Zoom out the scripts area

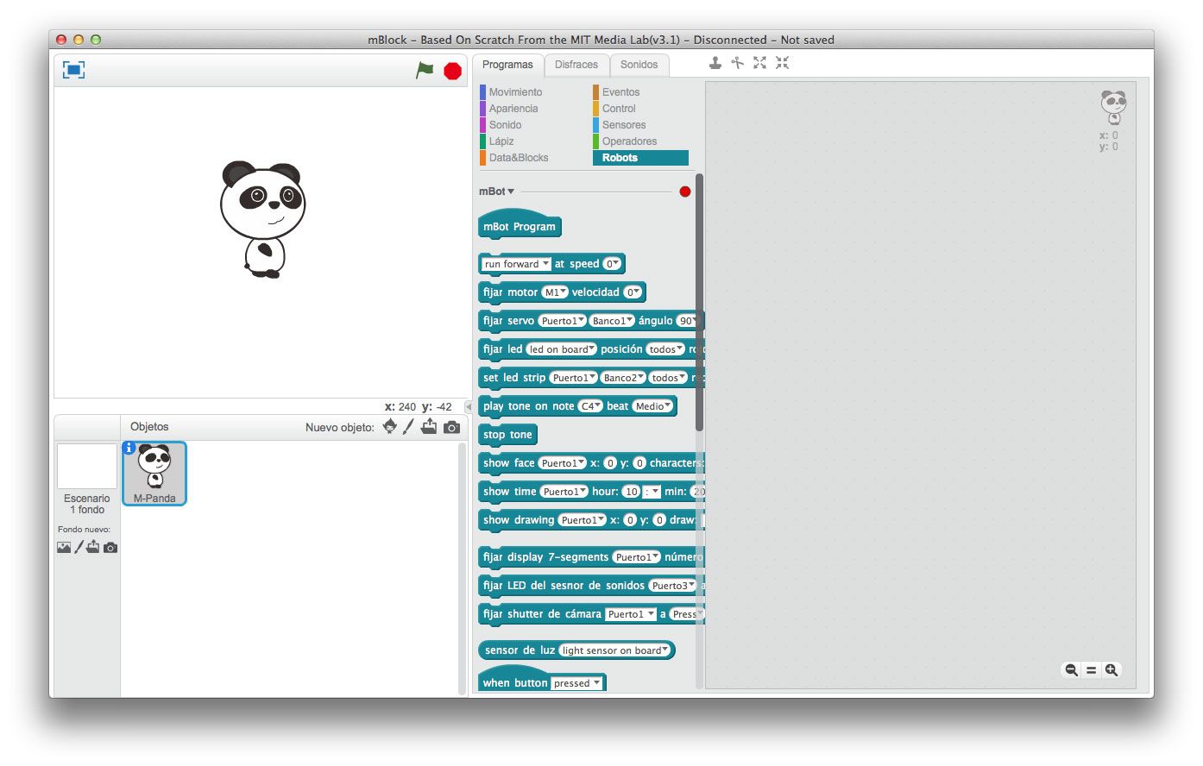click(x=1071, y=670)
